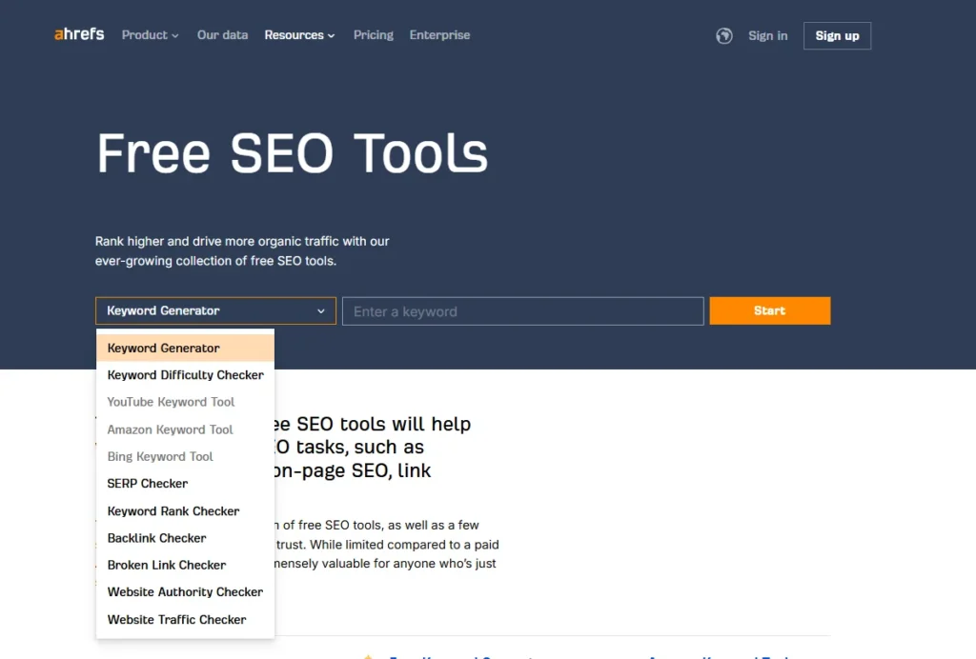Click the Rank higher and drive text

pos(242,251)
